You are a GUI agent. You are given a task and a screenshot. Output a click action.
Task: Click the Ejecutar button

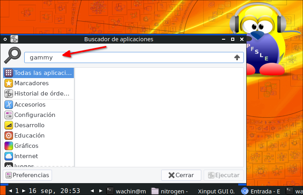224,175
